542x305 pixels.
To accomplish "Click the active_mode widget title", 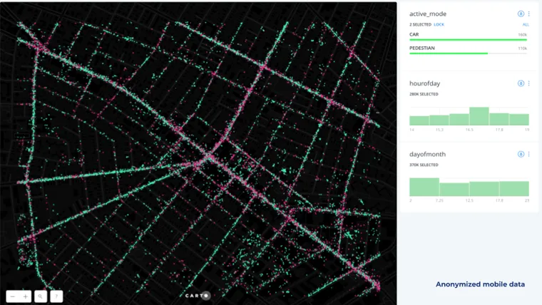I will (428, 14).
